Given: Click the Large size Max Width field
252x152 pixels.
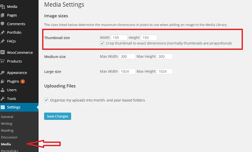Looking at the screenshot, I should [127, 71].
